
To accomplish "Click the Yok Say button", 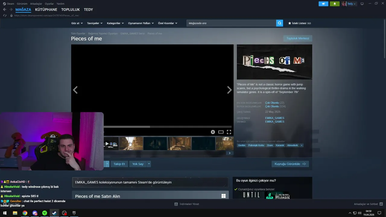I will point(138,164).
